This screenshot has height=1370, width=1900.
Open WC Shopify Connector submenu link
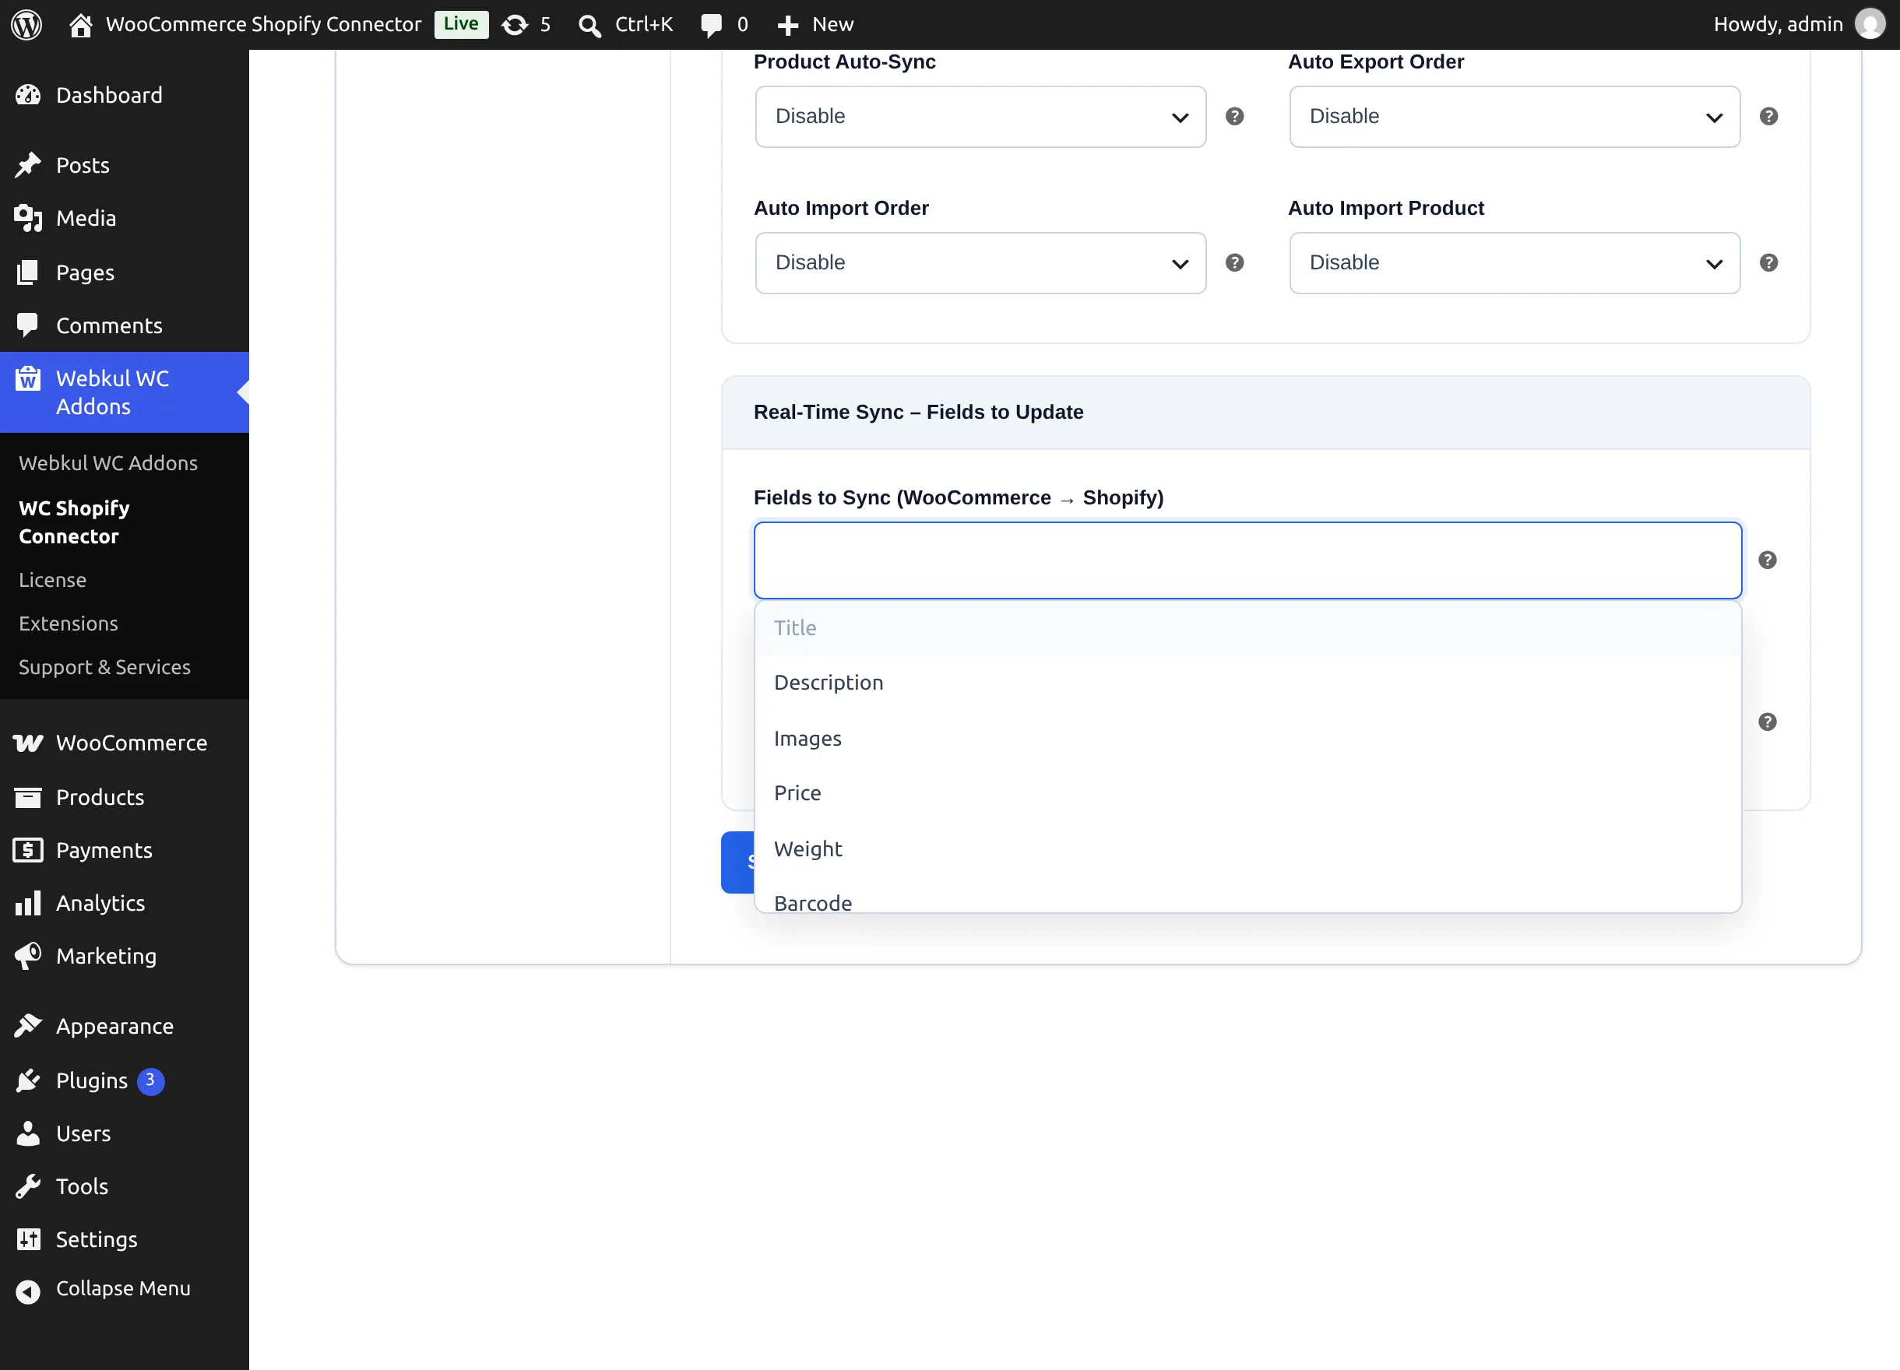(x=74, y=522)
